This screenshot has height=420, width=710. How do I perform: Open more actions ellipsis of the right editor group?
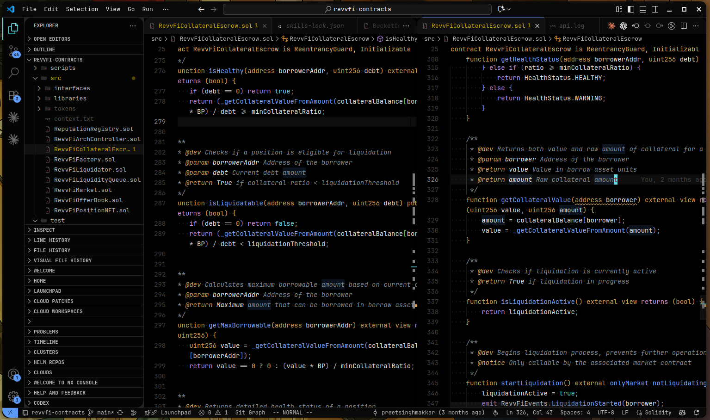(x=696, y=26)
